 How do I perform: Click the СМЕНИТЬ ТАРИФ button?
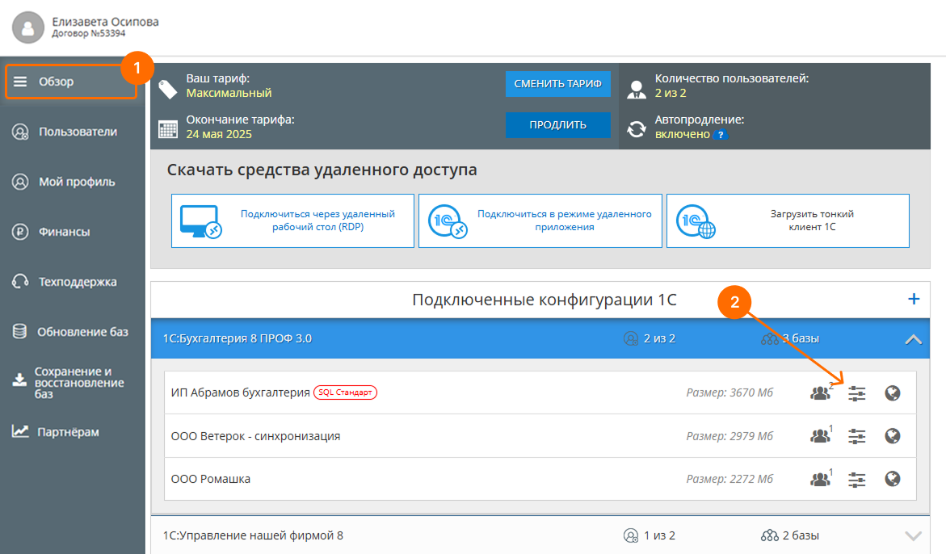coord(557,84)
